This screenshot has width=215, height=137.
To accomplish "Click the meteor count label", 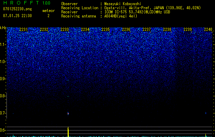I will (49, 11).
